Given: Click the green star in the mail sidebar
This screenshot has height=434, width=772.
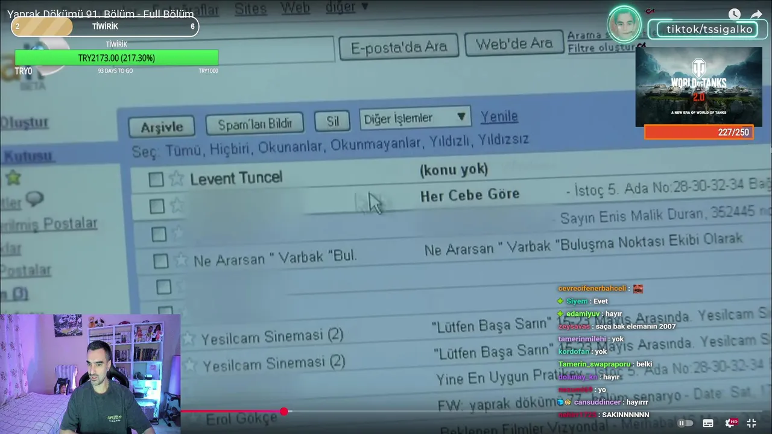Looking at the screenshot, I should click(13, 177).
